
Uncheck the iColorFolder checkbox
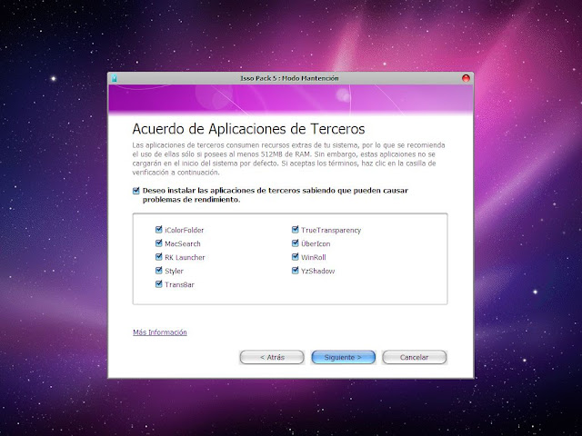[159, 230]
